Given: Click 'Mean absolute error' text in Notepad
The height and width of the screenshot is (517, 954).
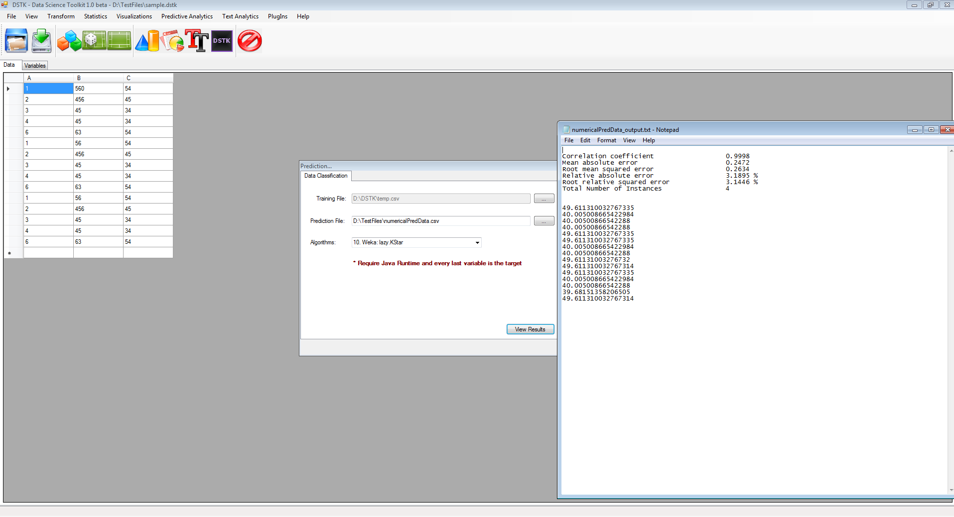Looking at the screenshot, I should (599, 163).
